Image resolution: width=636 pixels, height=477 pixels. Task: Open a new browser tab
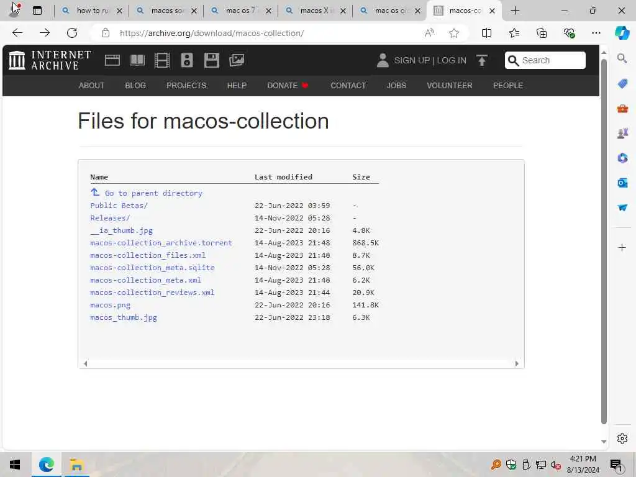coord(515,11)
